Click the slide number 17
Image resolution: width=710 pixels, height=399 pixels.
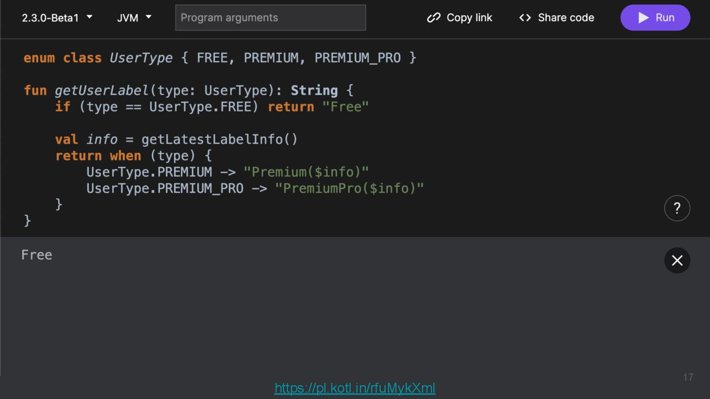pyautogui.click(x=688, y=377)
